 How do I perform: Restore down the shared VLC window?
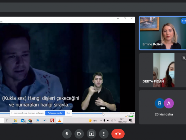click(x=125, y=19)
